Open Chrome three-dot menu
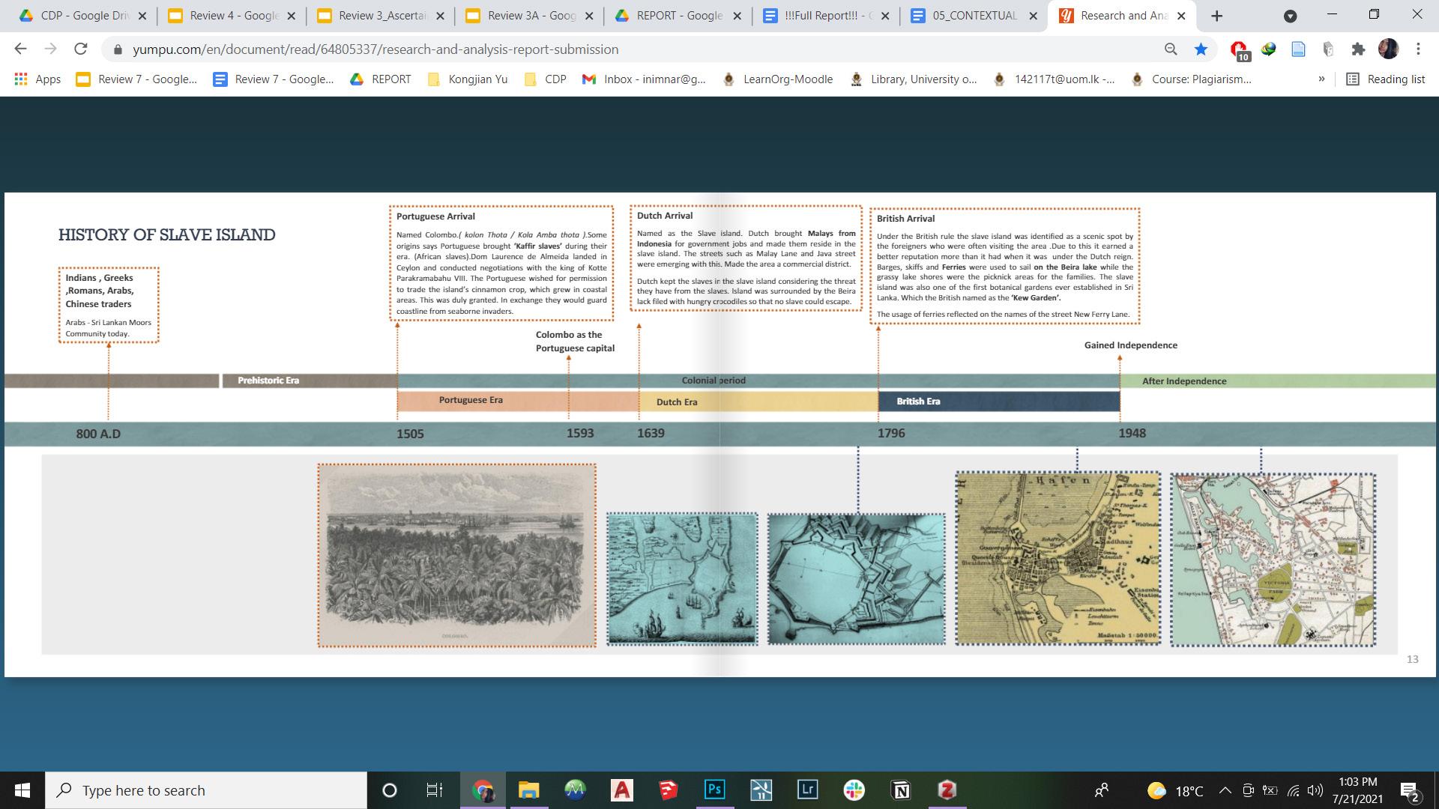Image resolution: width=1439 pixels, height=809 pixels. [x=1418, y=49]
